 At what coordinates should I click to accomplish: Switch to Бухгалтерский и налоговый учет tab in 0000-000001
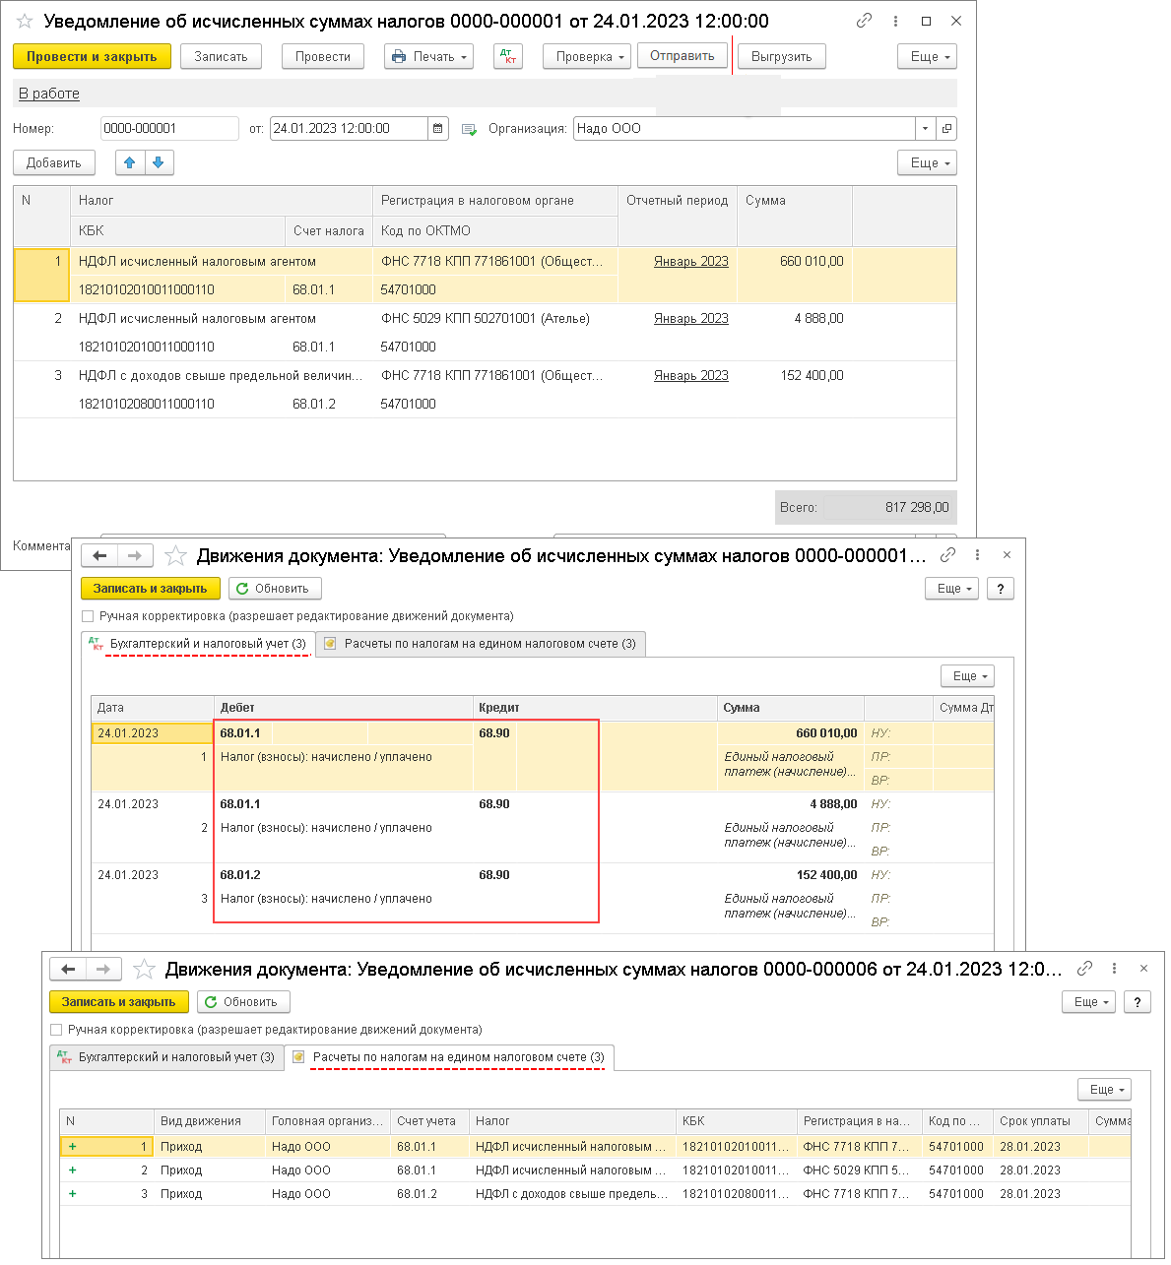(198, 644)
